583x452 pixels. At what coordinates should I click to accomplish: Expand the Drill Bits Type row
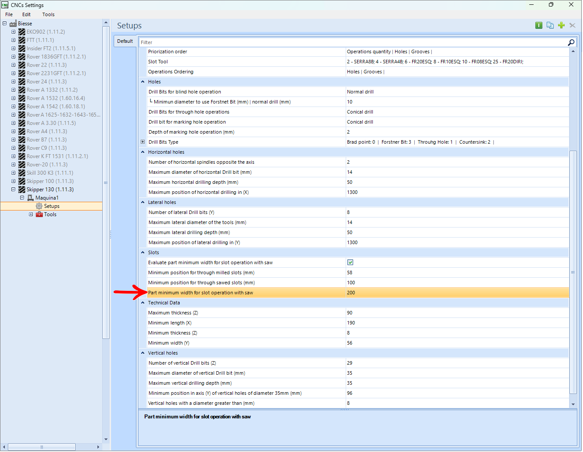coord(142,142)
